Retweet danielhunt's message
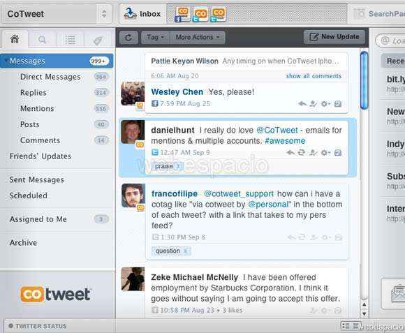405x333 pixels. (302, 153)
